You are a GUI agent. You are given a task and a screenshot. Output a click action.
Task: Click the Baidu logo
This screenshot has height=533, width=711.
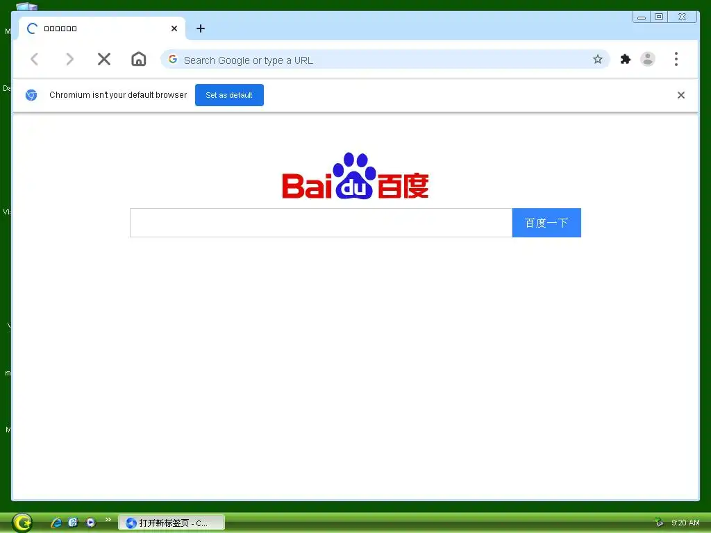[x=355, y=176]
